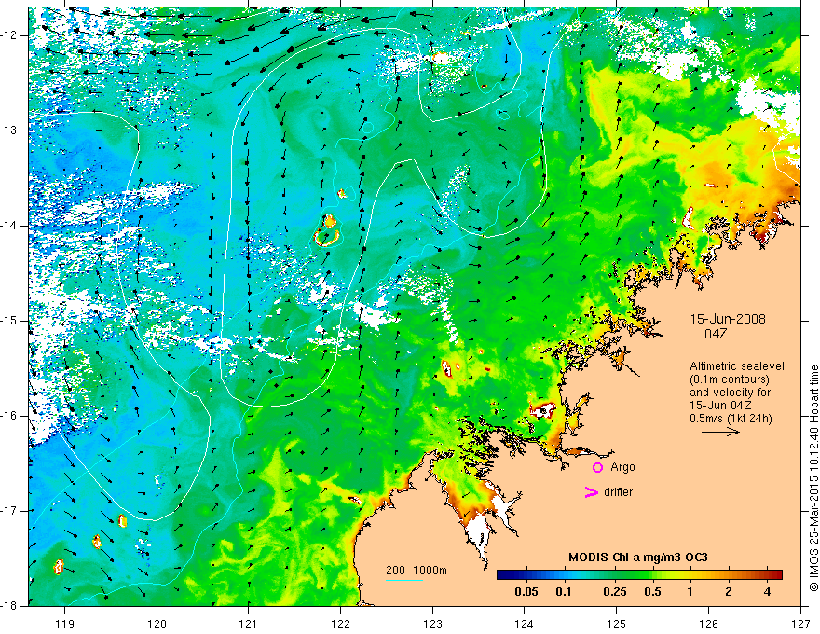Click the 'drifter' legend label
Screen dimensions: 820x634
618,492
